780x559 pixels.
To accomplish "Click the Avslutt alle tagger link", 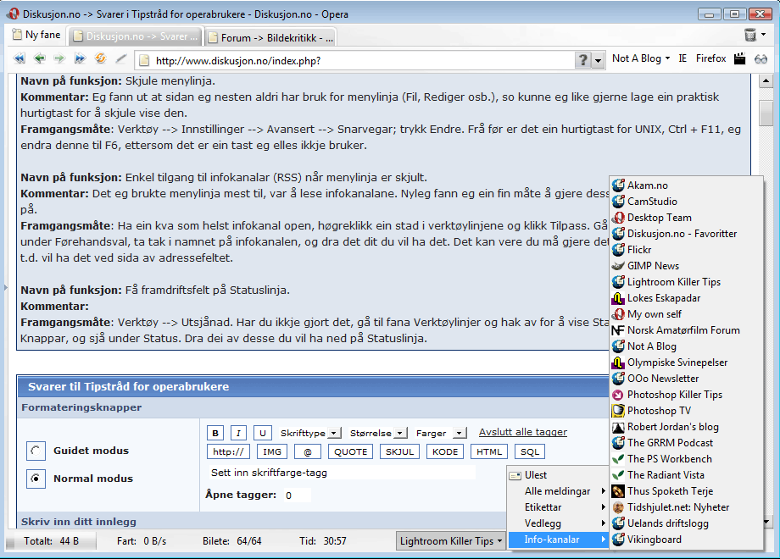I will pos(523,432).
